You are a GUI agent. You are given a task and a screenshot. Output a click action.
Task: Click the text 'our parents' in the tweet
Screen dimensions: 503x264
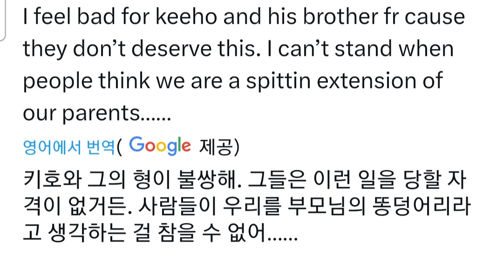coord(82,114)
